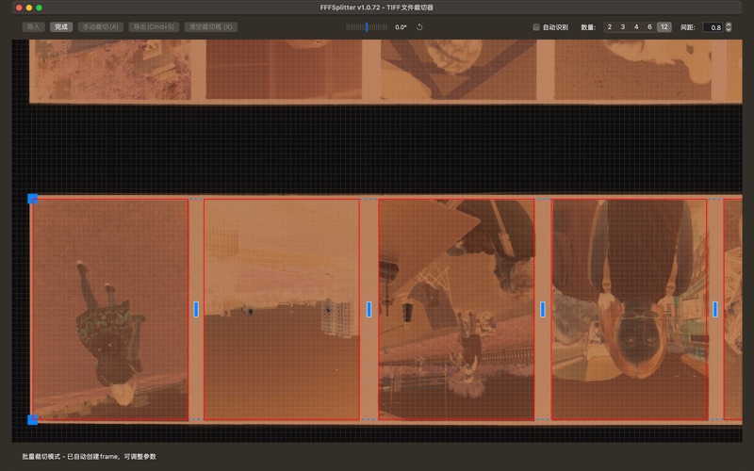This screenshot has width=754, height=471.
Task: Select crop frame with upside-down portrait
Action: 629,310
